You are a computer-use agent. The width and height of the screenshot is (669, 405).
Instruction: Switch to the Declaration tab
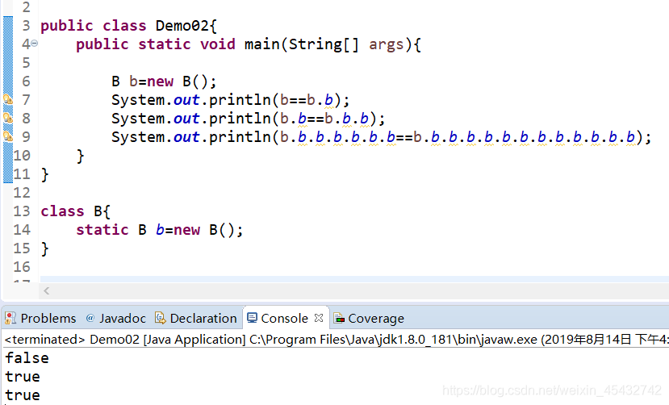pos(196,318)
